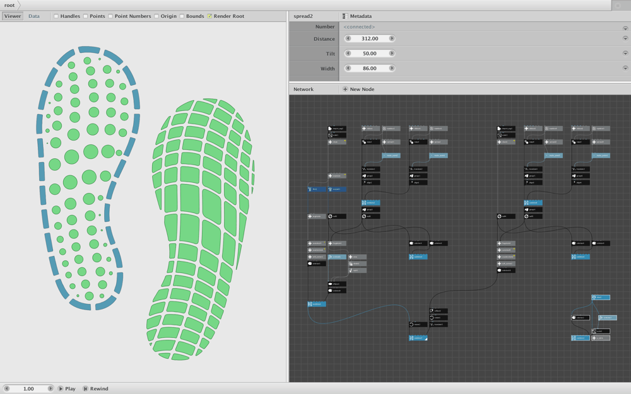Decrease the Distance value with left arrow
Viewport: 631px width, 394px height.
point(348,38)
